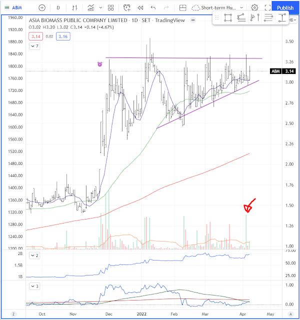Viewport: 300px width, 320px height.
Task: Click the chart title ASIA BIOMASS PUBLIC COMPANY LIMITED
Action: pyautogui.click(x=78, y=20)
